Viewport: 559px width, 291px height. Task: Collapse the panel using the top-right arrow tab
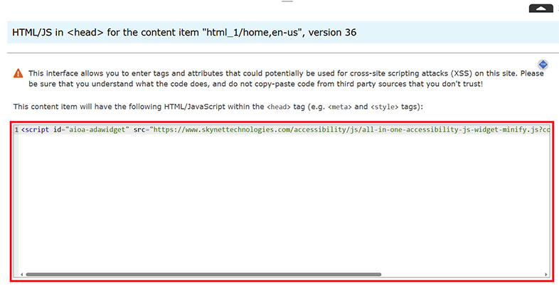pyautogui.click(x=542, y=8)
